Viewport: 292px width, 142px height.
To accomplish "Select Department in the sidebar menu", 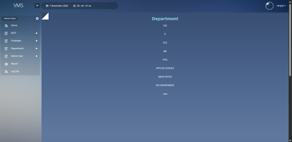I will click(17, 48).
